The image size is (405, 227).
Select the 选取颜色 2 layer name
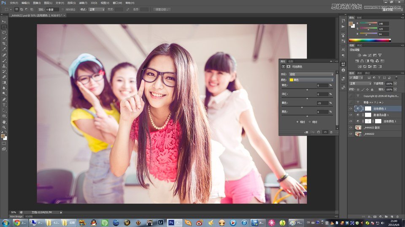tap(379, 108)
